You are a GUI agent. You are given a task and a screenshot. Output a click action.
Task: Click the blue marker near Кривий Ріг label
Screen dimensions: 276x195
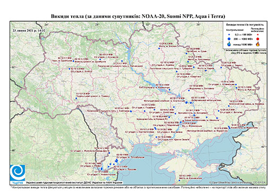click(169, 117)
